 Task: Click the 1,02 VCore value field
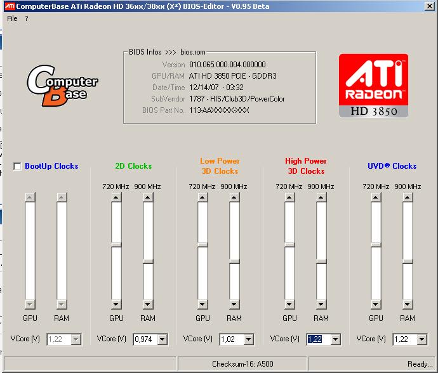pos(232,339)
